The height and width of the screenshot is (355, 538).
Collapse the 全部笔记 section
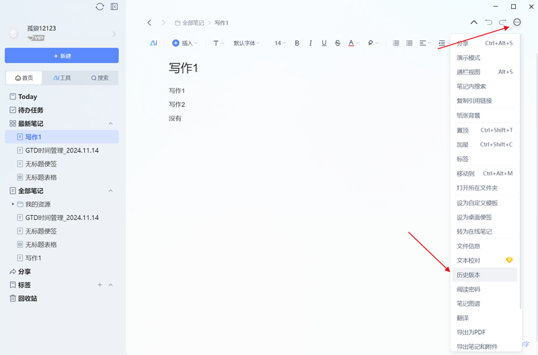coord(110,191)
